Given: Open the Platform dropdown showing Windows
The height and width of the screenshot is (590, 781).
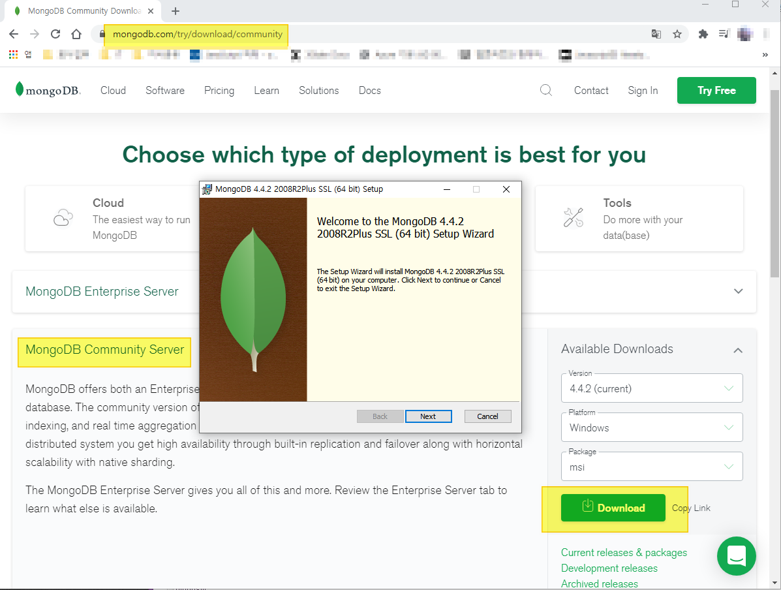Looking at the screenshot, I should click(652, 427).
